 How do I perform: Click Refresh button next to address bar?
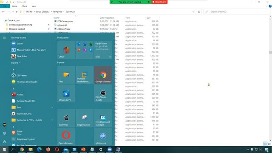point(199,12)
